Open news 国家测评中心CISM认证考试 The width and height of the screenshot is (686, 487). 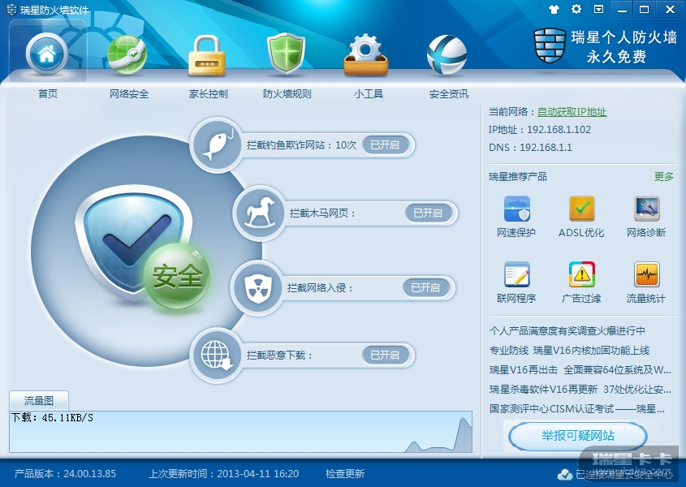click(577, 409)
